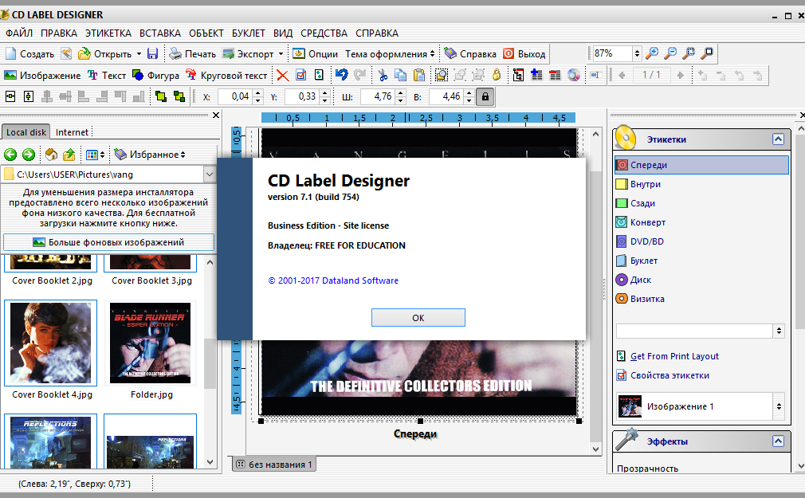
Task: Click the Печать printer button
Action: [193, 54]
